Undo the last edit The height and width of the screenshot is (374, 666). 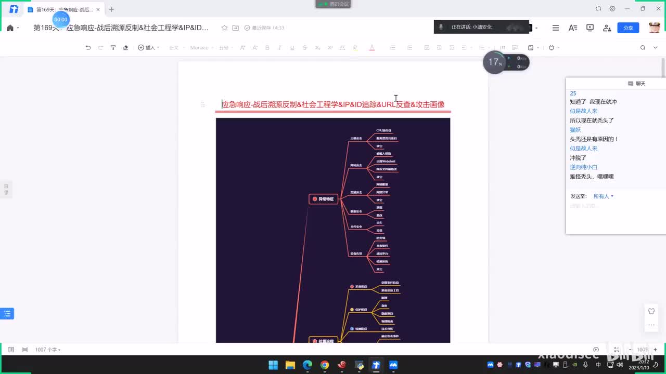(88, 48)
